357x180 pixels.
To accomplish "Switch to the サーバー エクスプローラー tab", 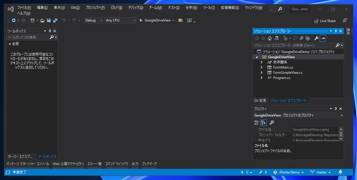I will point(20,157).
